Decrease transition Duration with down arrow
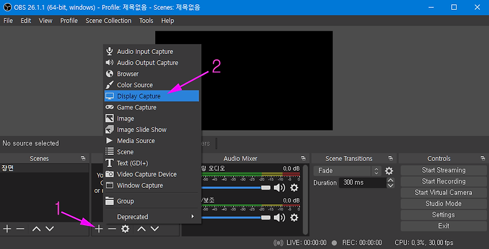The height and width of the screenshot is (249, 489). click(391, 185)
